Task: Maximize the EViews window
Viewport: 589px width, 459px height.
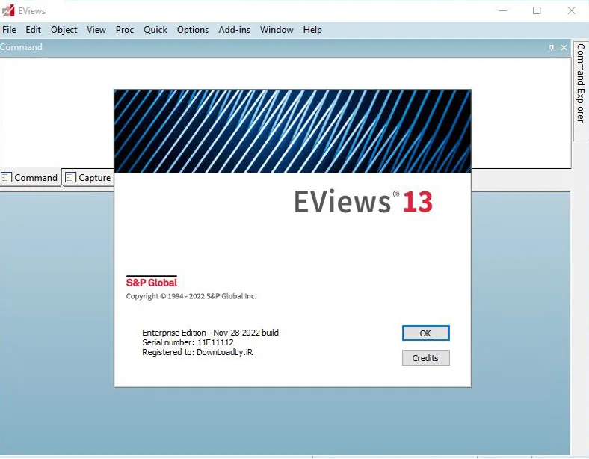Action: (x=537, y=10)
